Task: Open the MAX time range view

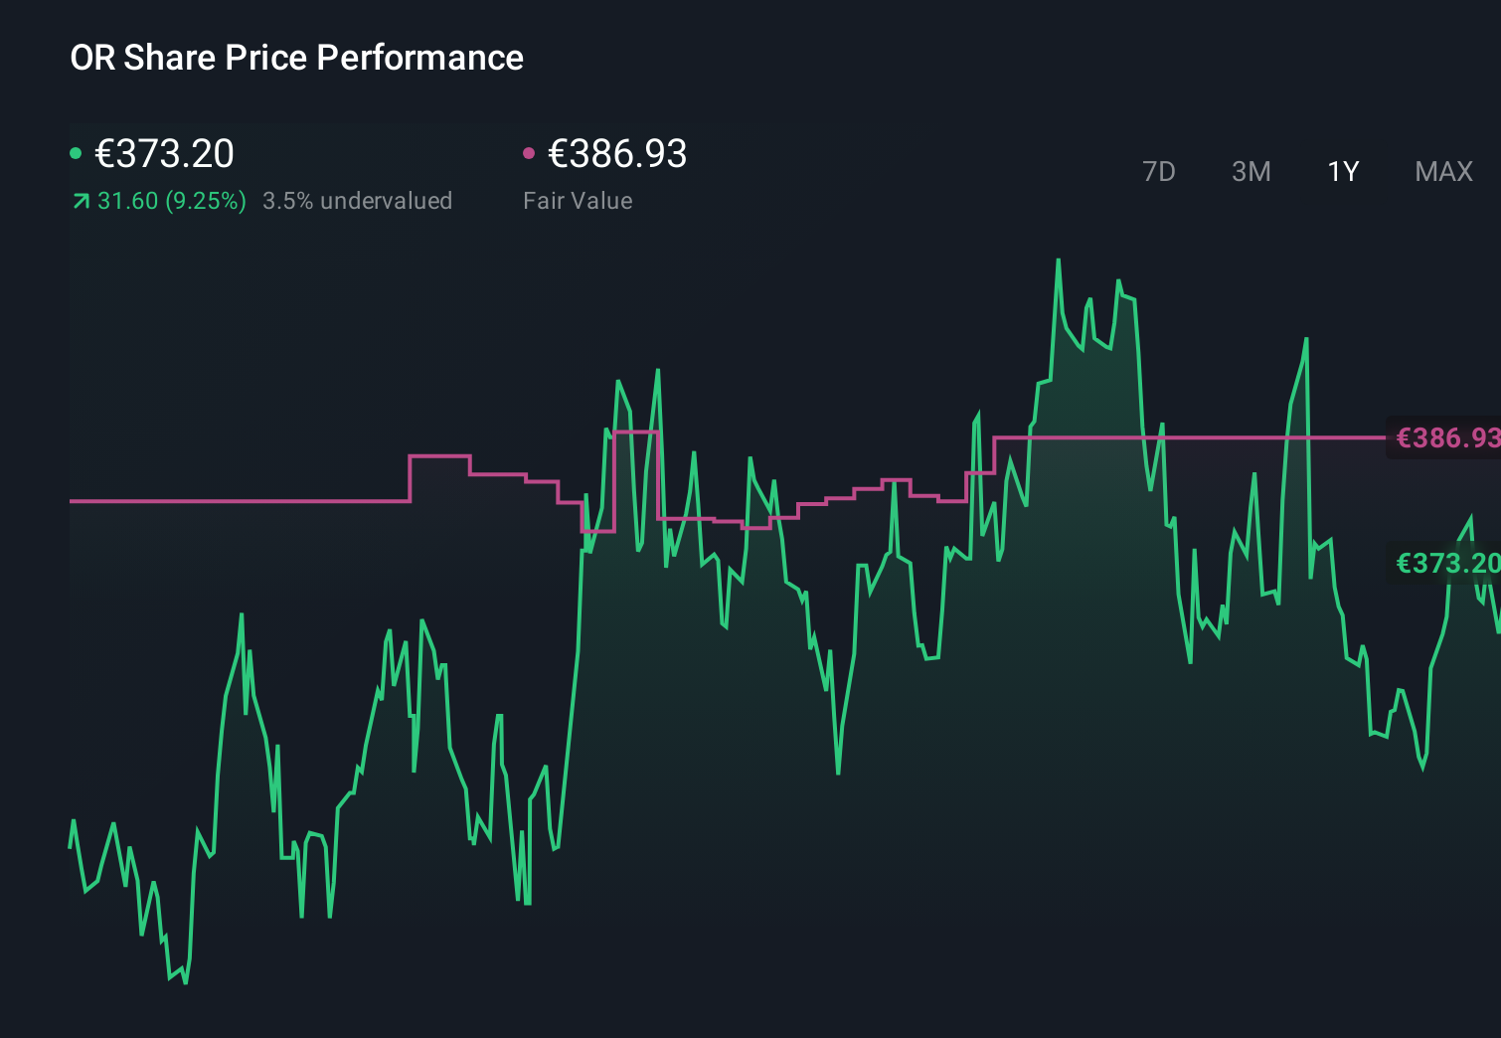Action: [x=1443, y=171]
